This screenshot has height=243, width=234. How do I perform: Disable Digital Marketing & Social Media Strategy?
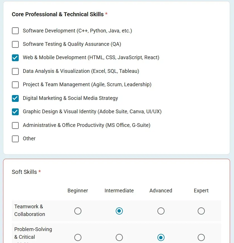coord(15,98)
